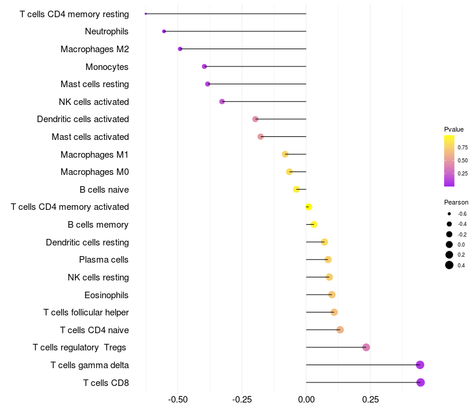Click the Mast cells resting data point

(207, 84)
